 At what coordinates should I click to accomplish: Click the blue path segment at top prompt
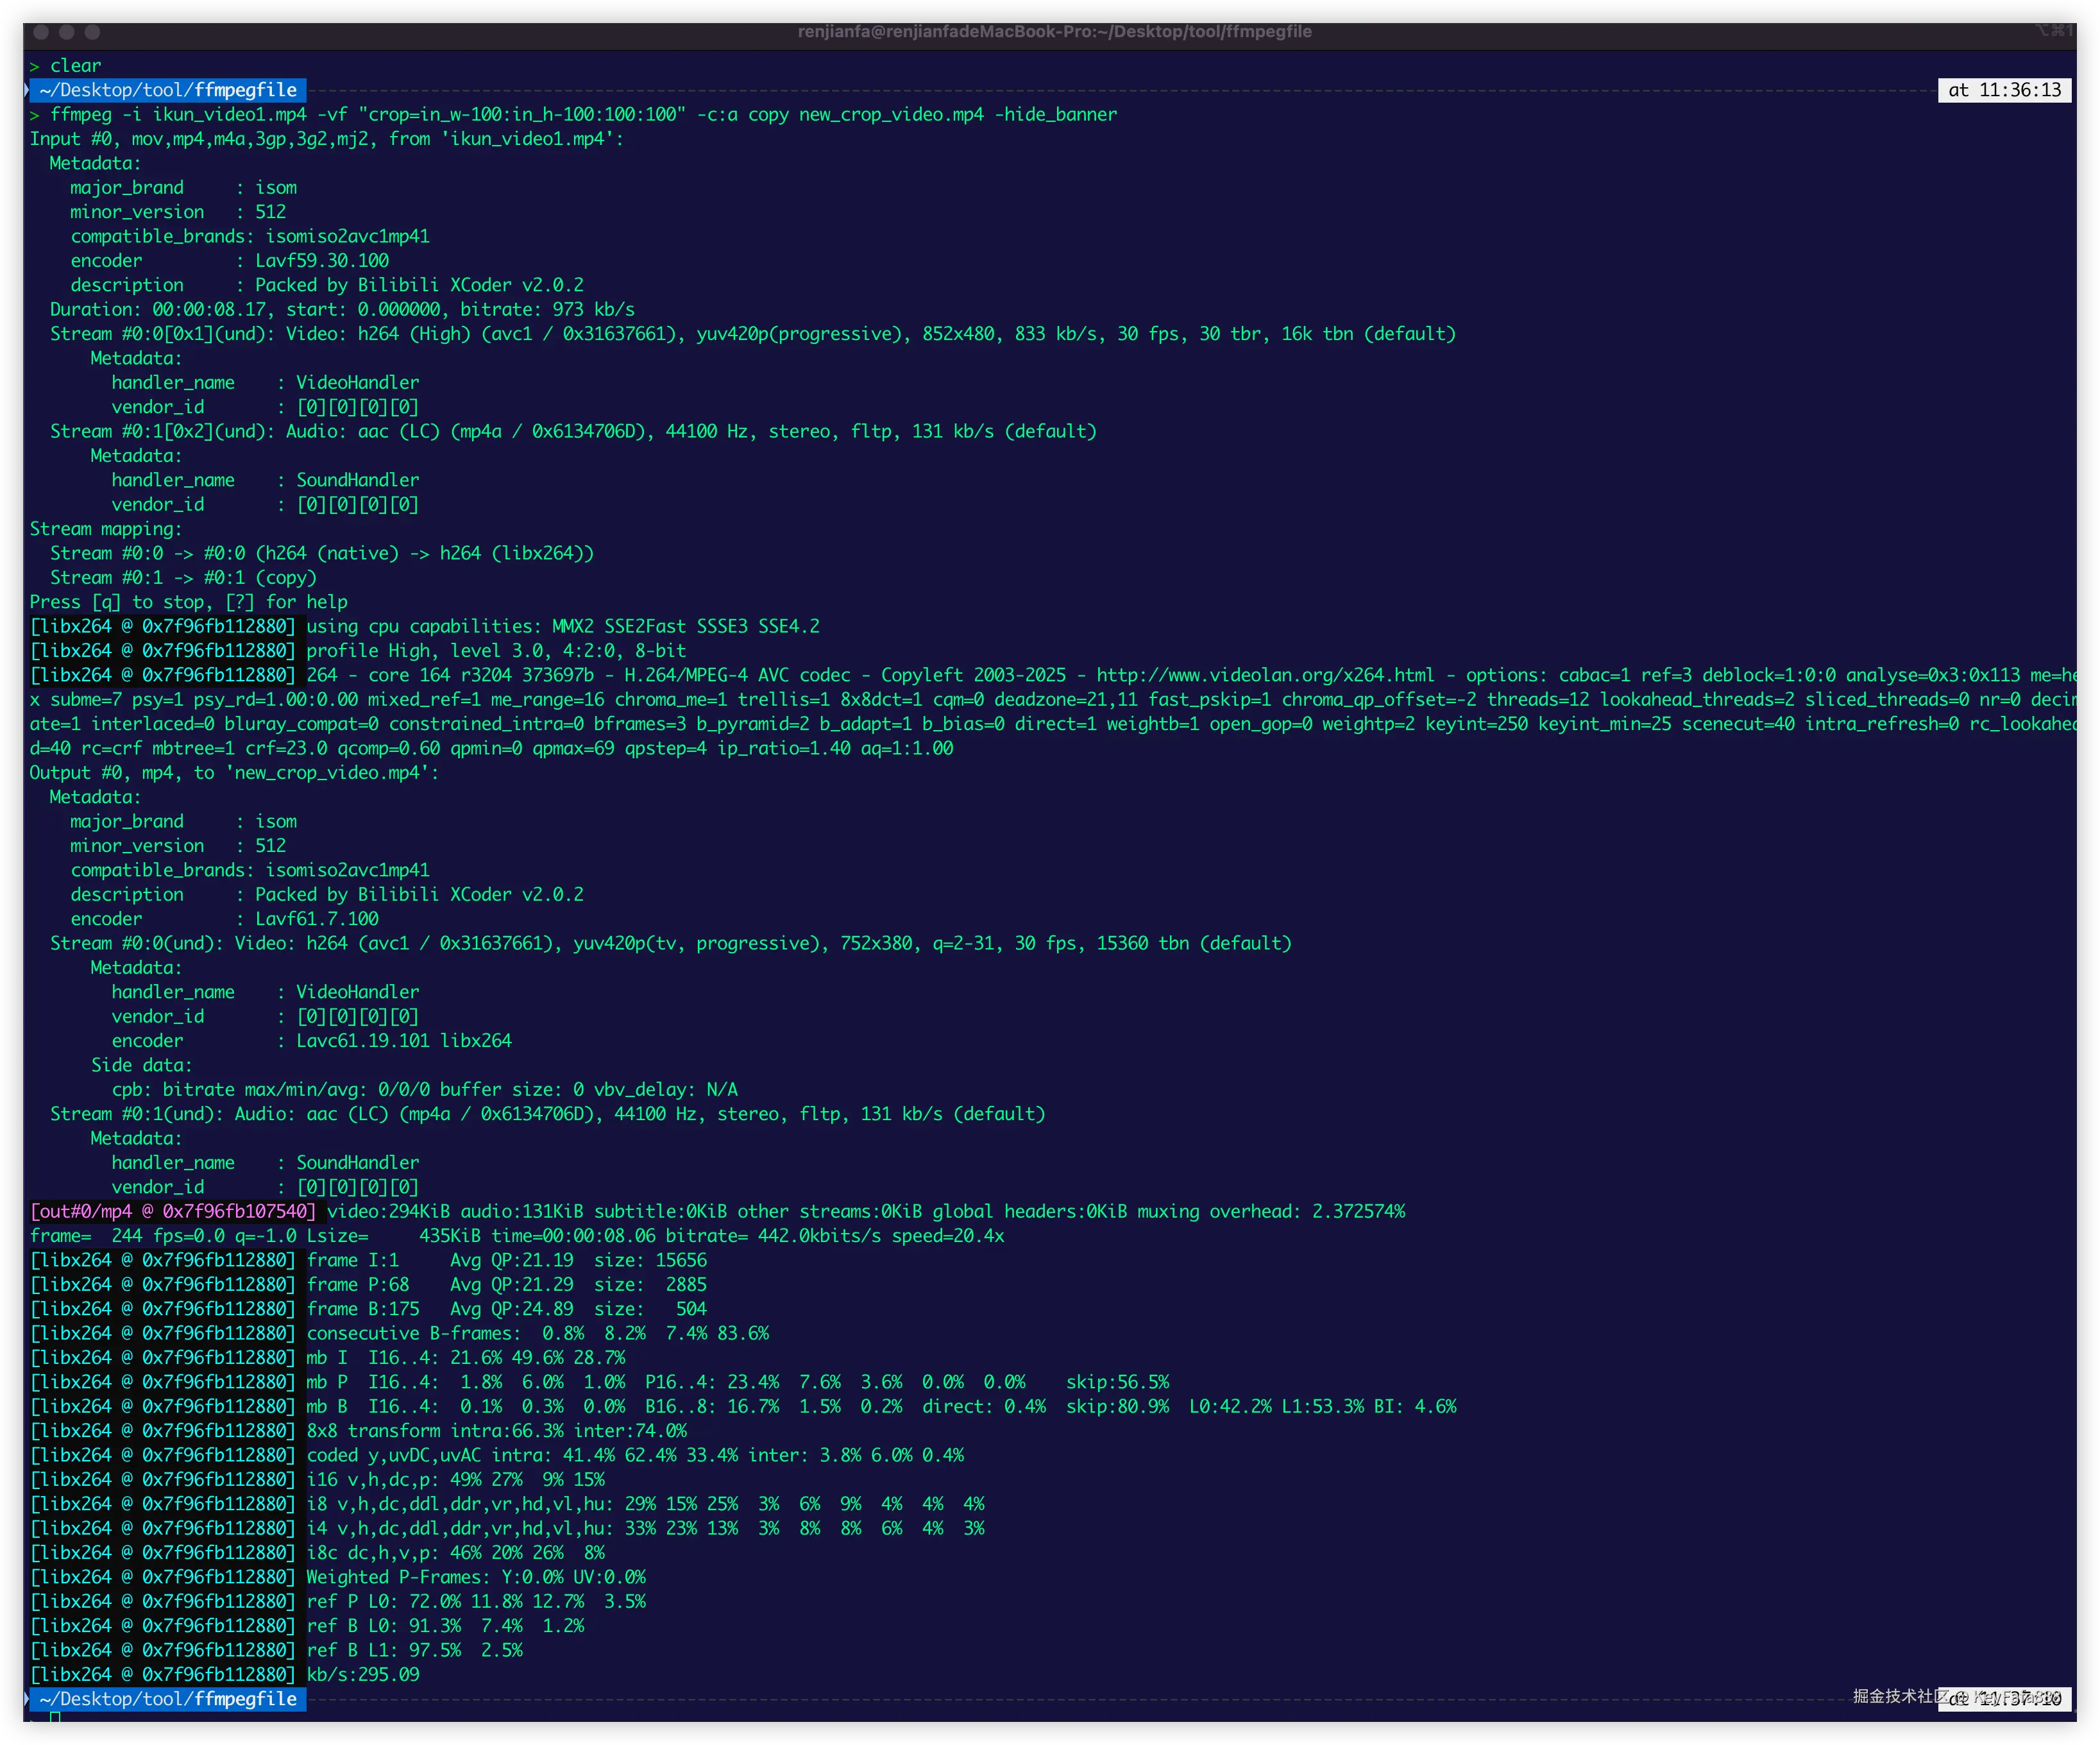(x=168, y=90)
